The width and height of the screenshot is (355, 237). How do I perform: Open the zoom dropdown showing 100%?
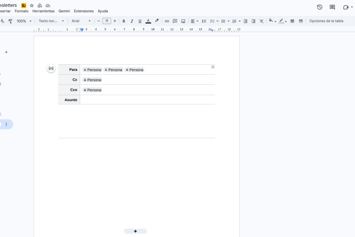point(24,21)
